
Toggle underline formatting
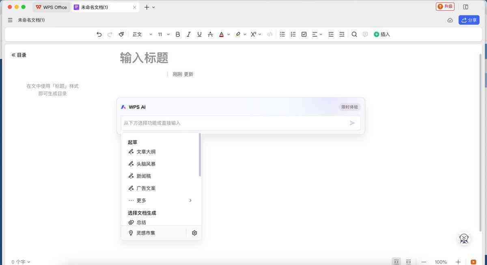pos(199,35)
